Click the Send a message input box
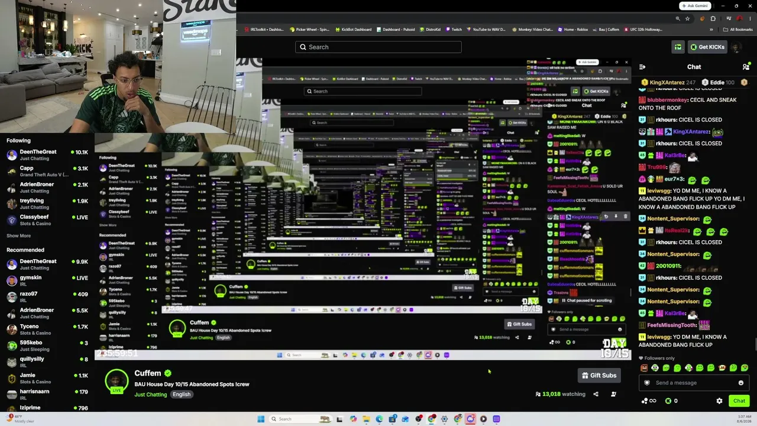The width and height of the screenshot is (757, 426). click(x=694, y=383)
